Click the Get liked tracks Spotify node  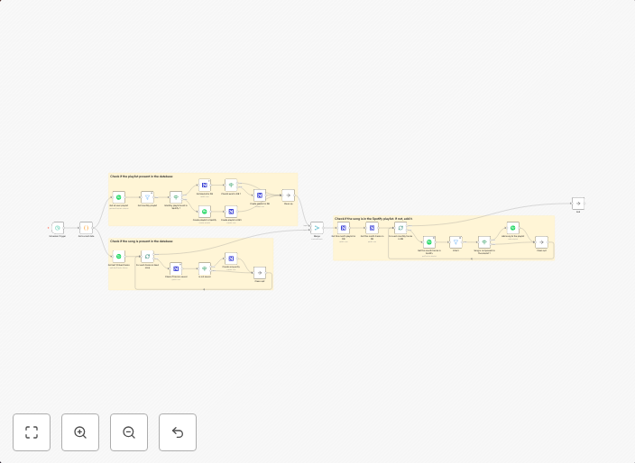point(118,257)
